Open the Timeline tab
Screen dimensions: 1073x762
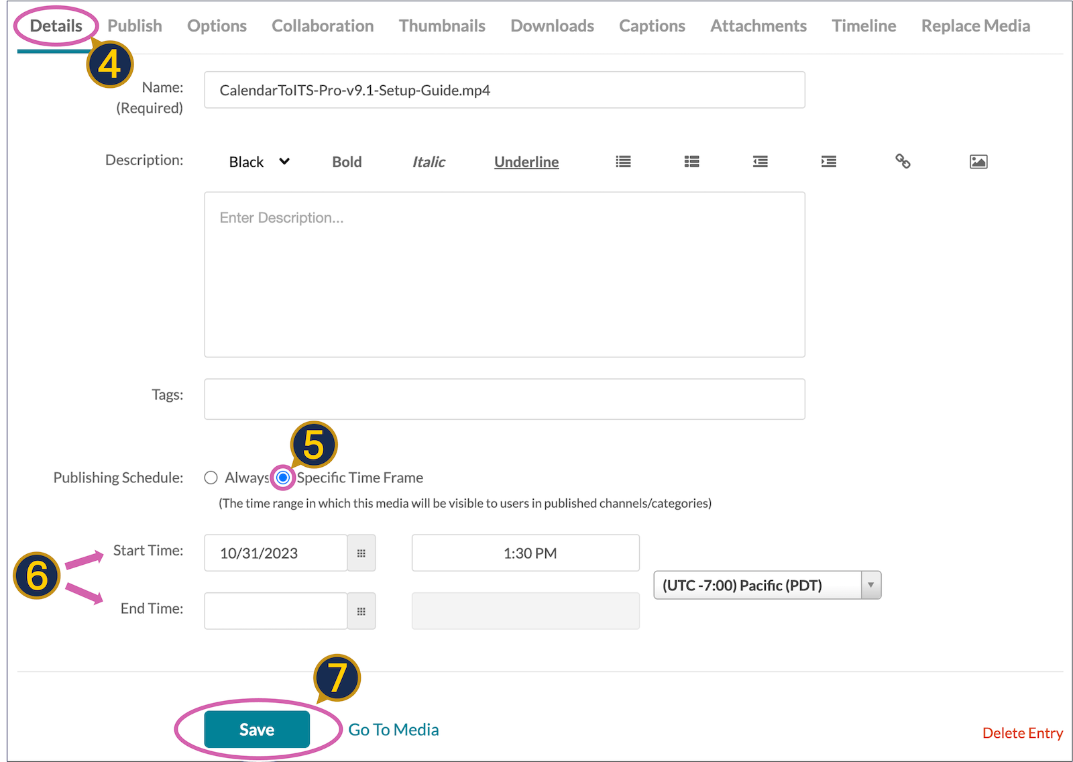point(864,26)
